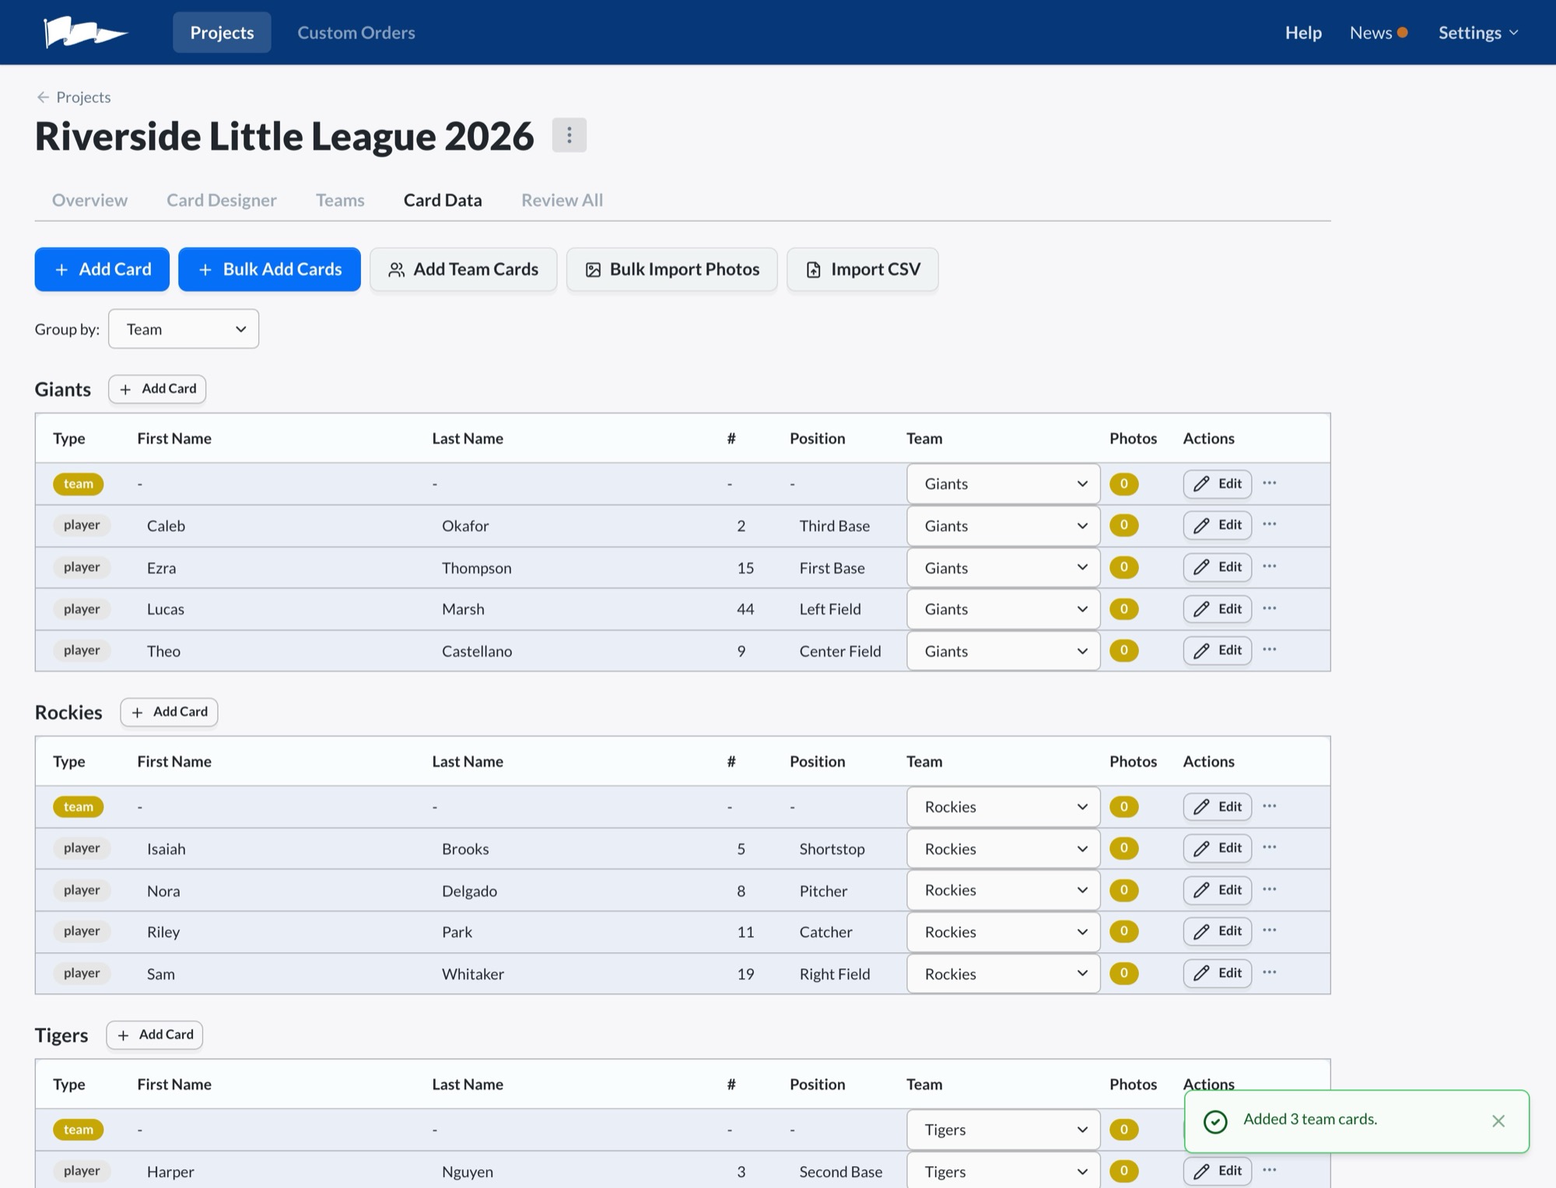Screen dimensions: 1556x1188
Task: Click the pennant flag logo
Action: tap(86, 32)
